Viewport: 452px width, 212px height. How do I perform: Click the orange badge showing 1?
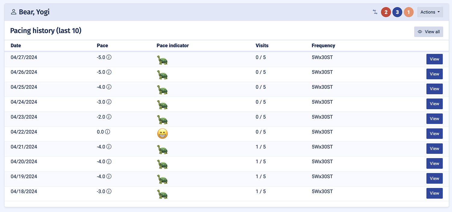pyautogui.click(x=409, y=12)
